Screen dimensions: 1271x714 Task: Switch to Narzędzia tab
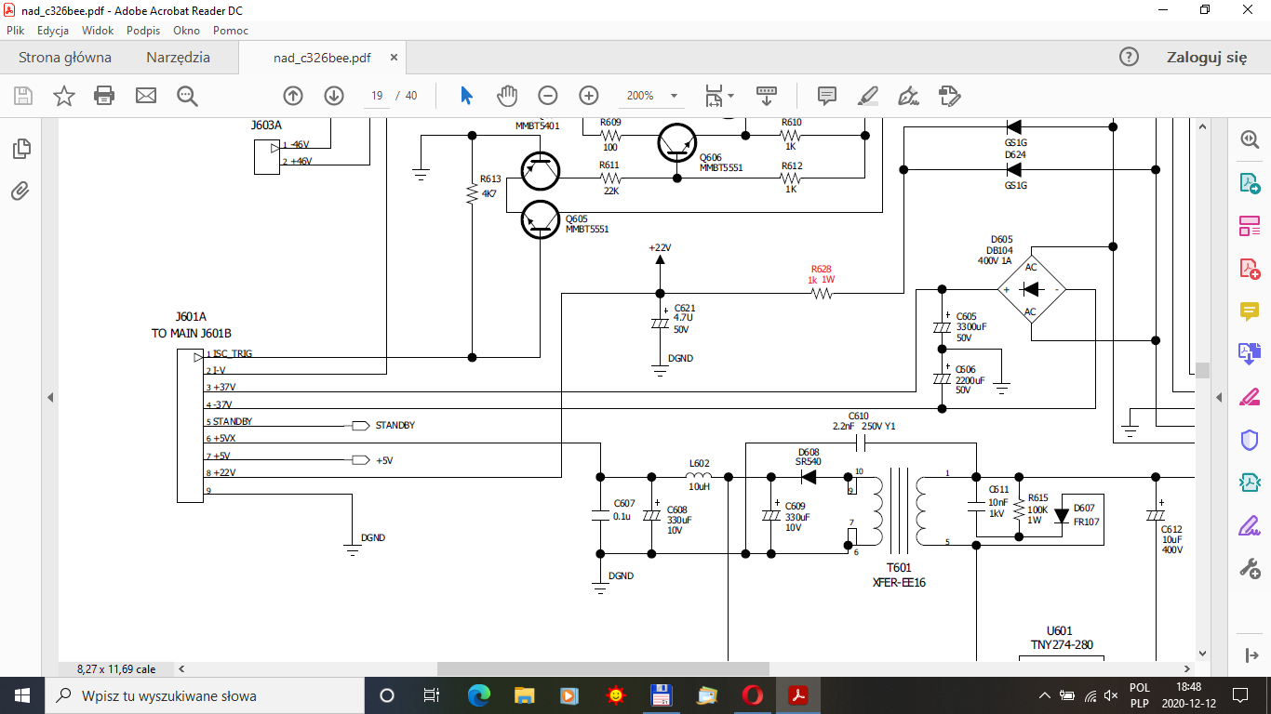coord(178,58)
